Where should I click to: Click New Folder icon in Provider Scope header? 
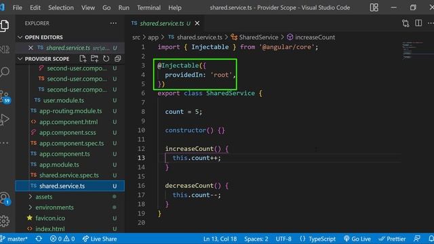pos(95,59)
